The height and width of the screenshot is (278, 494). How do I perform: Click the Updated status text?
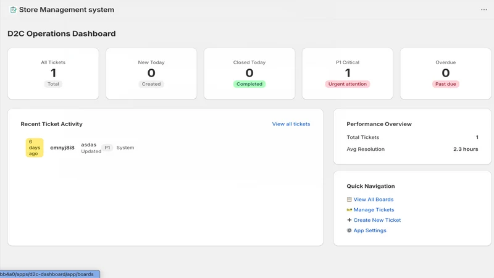[91, 151]
